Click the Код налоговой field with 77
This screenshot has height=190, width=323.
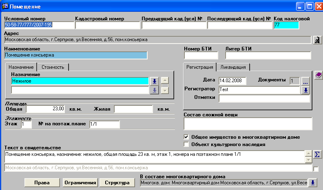click(286, 25)
